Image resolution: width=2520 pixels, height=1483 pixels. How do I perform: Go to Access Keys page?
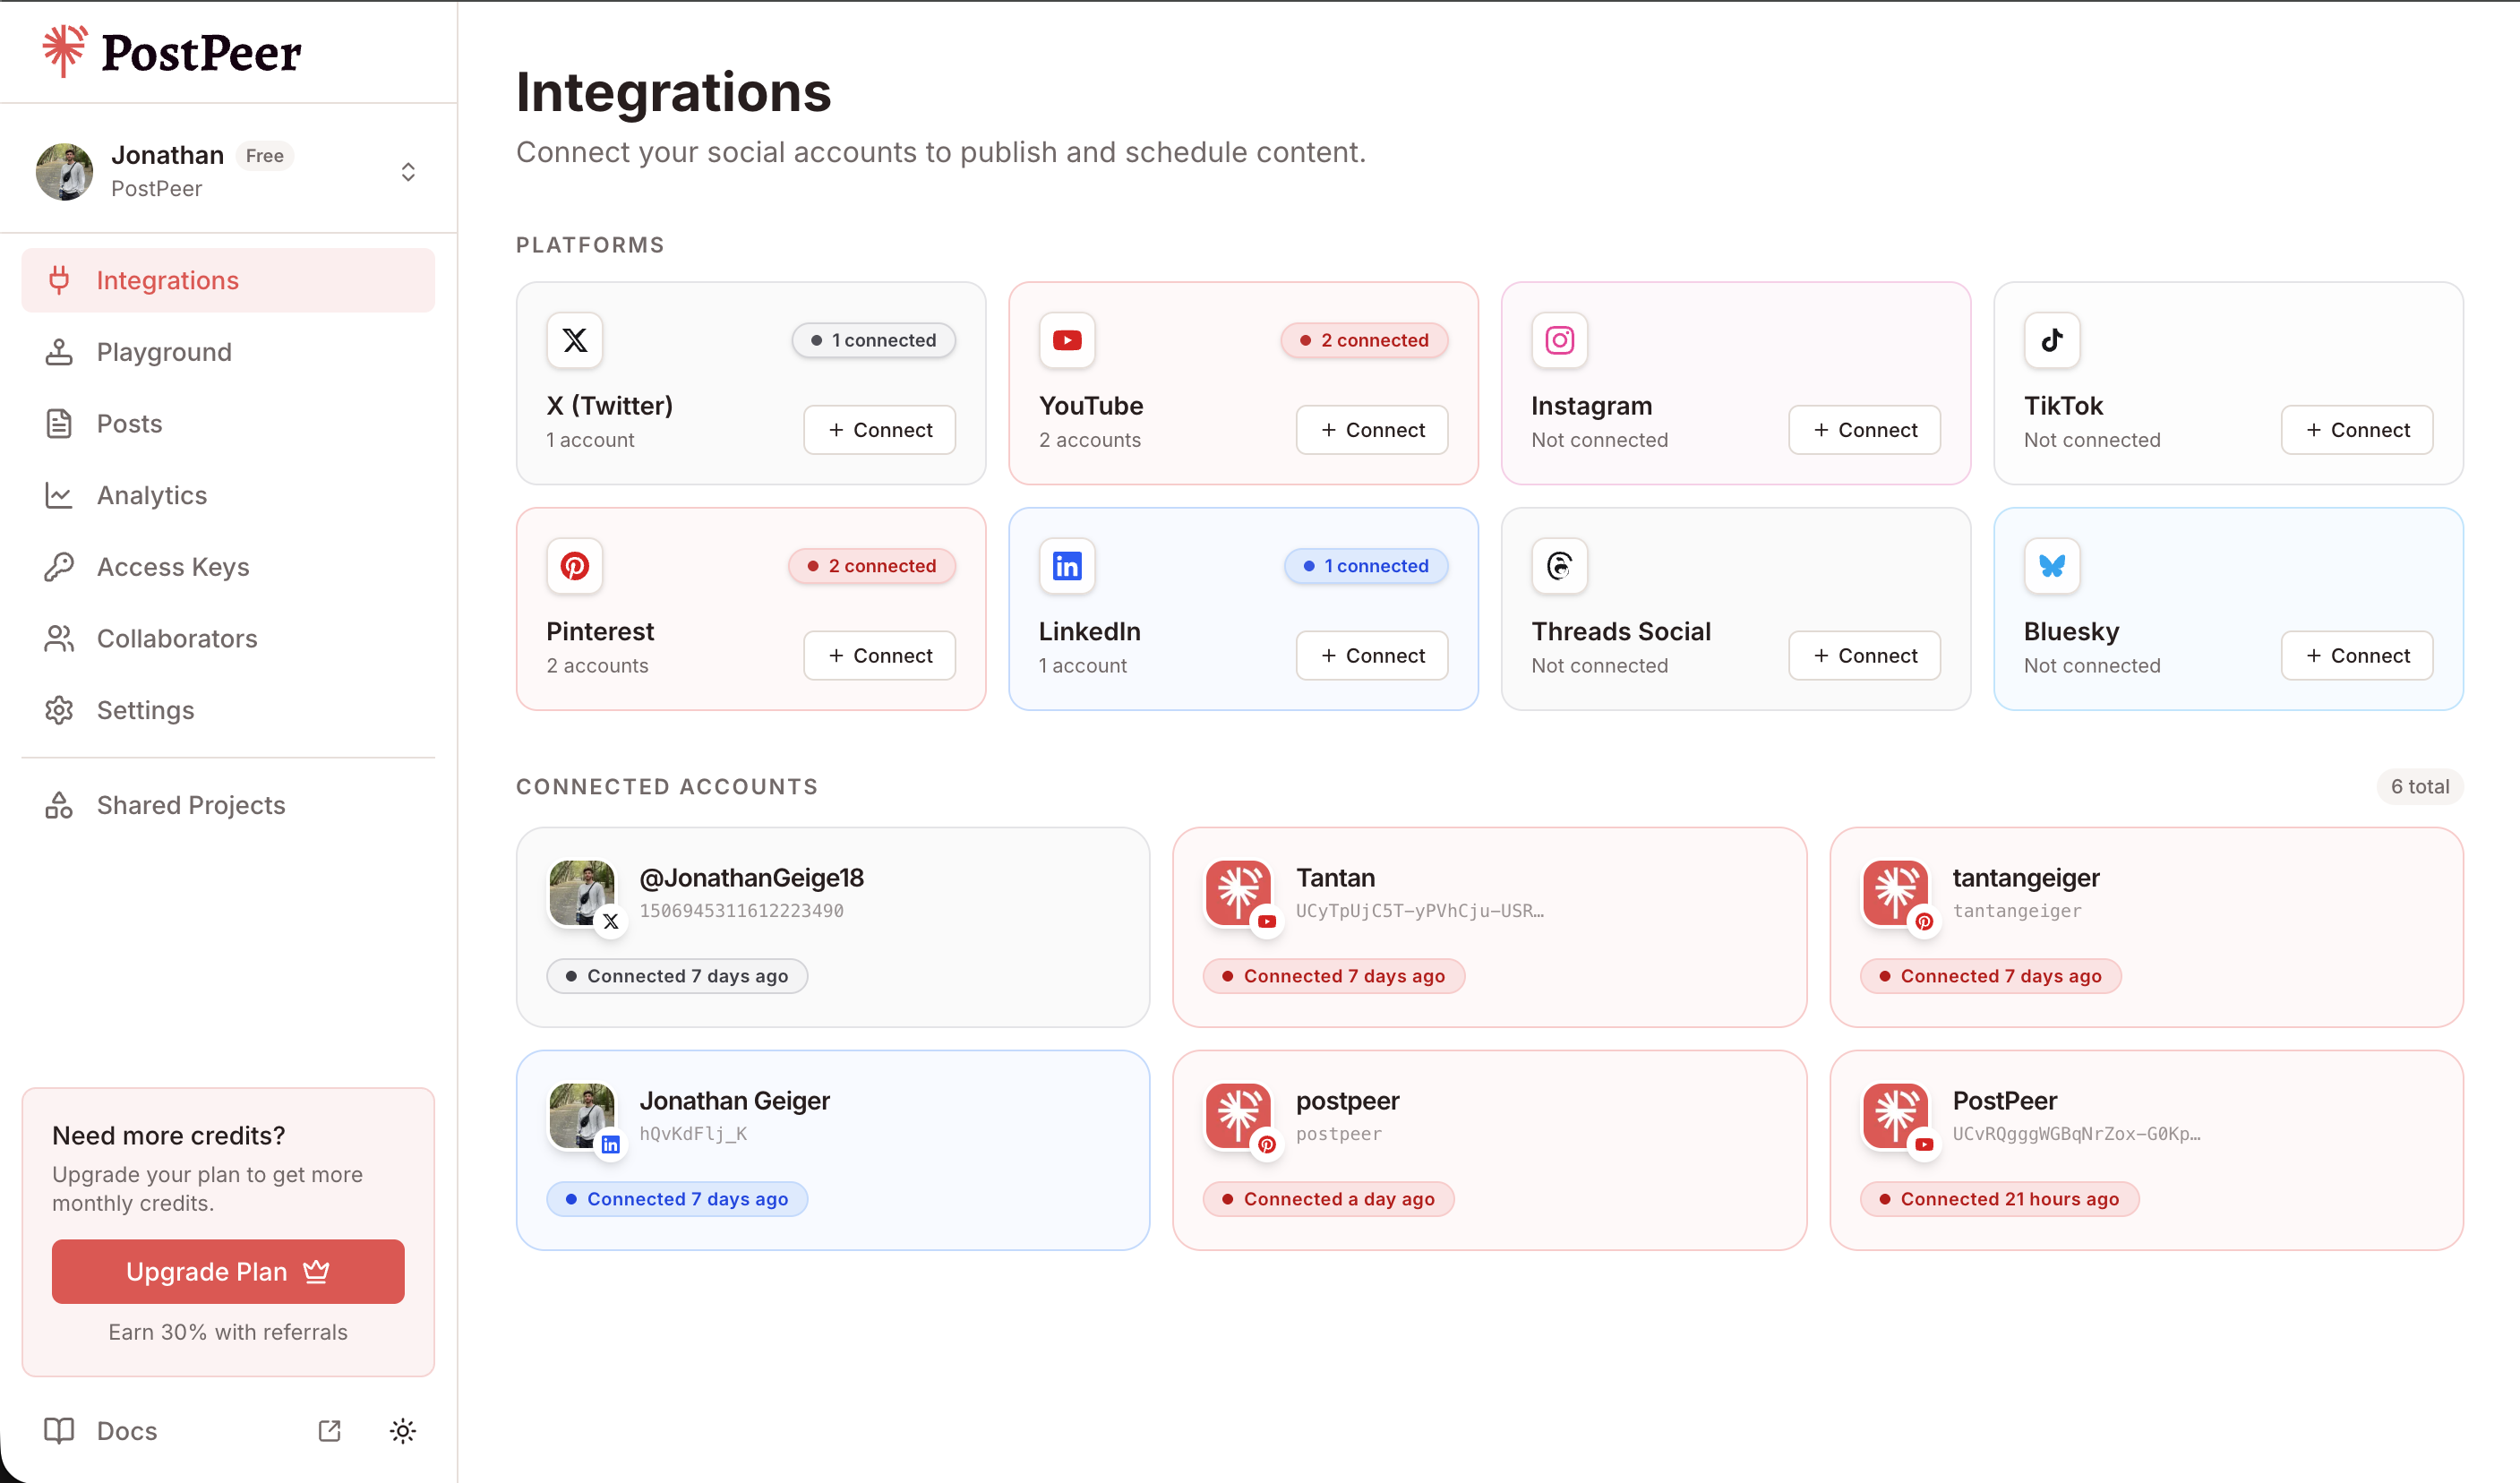[172, 567]
